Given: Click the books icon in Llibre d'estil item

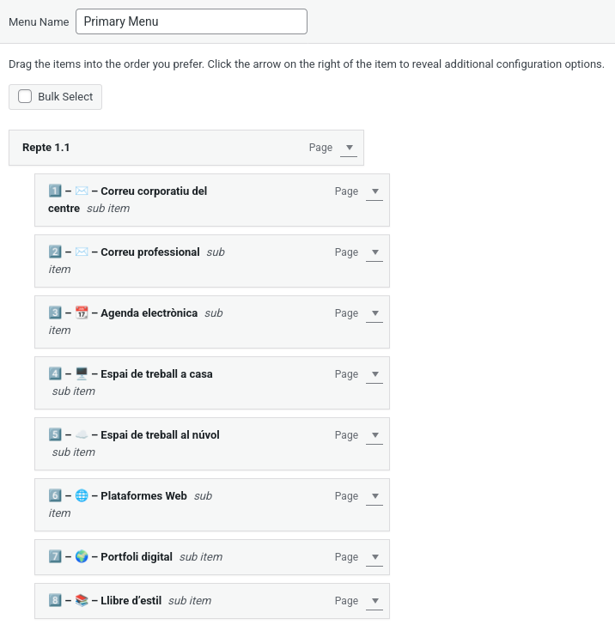Looking at the screenshot, I should 82,601.
